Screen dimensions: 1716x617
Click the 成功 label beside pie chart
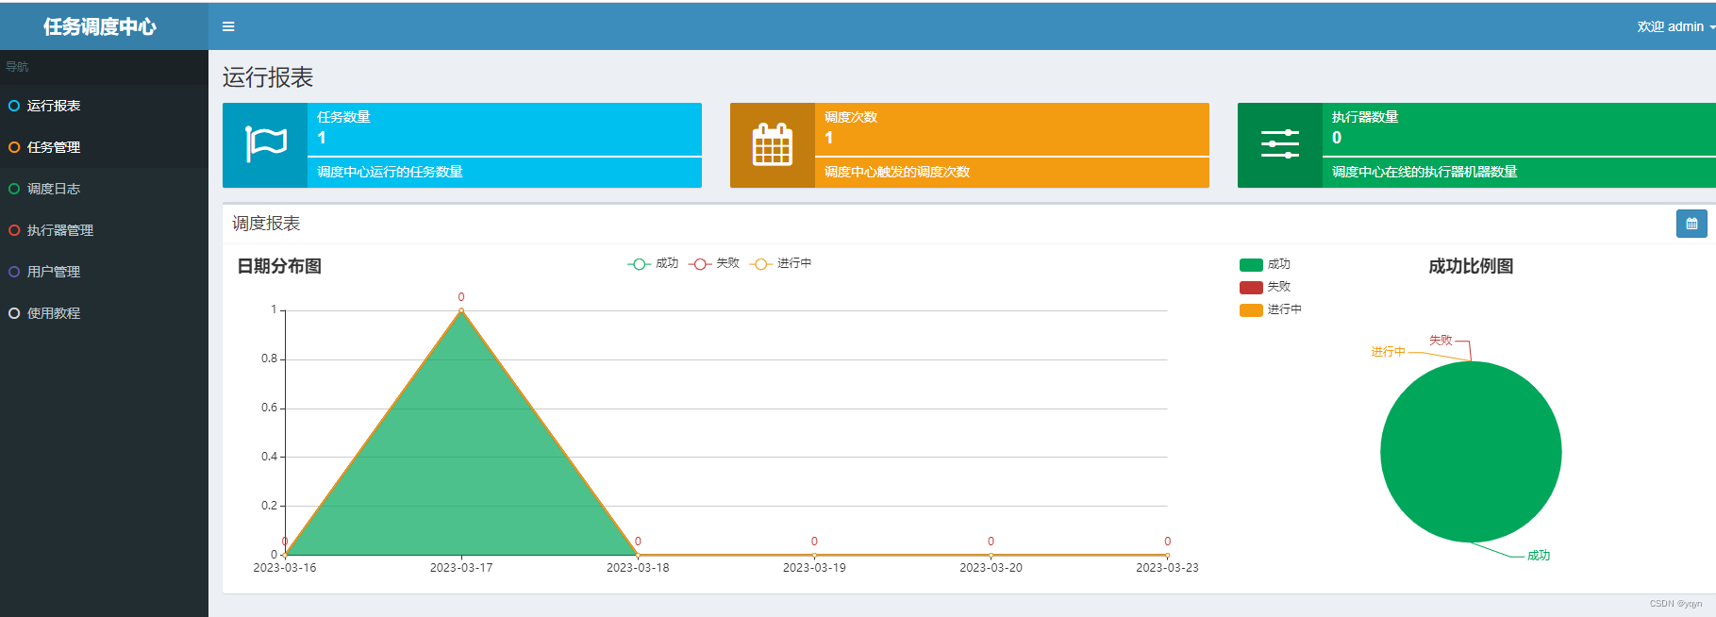(x=1539, y=556)
